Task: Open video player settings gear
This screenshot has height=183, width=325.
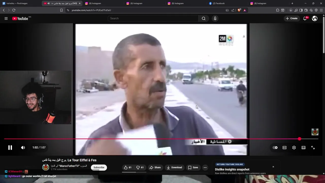Action: click(294, 147)
